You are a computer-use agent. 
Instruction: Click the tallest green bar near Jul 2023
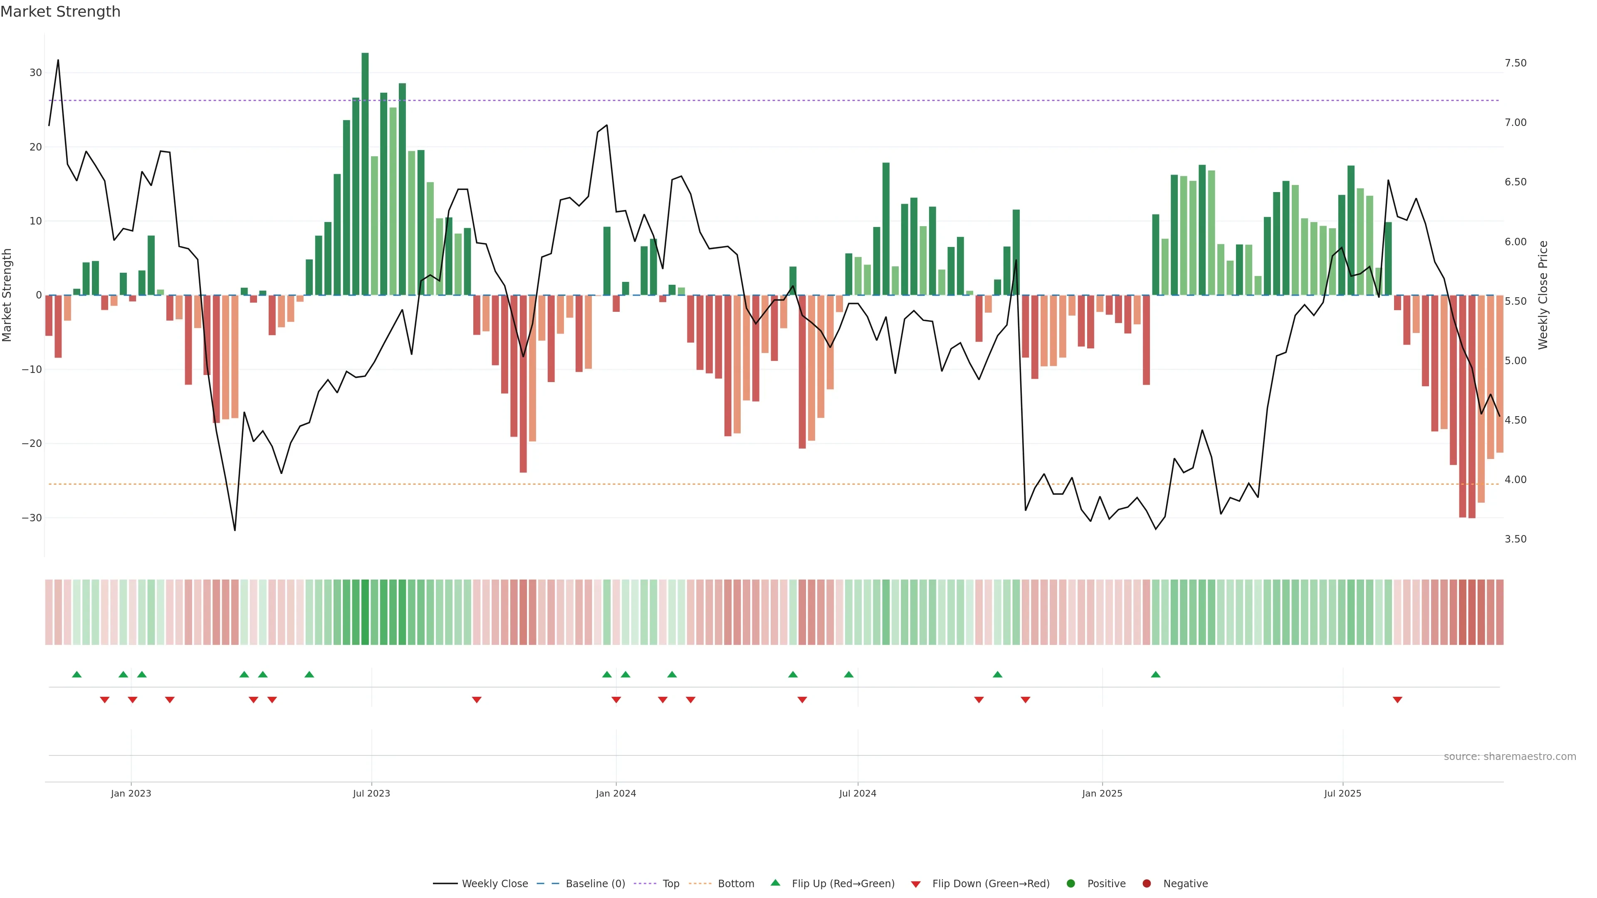point(365,173)
